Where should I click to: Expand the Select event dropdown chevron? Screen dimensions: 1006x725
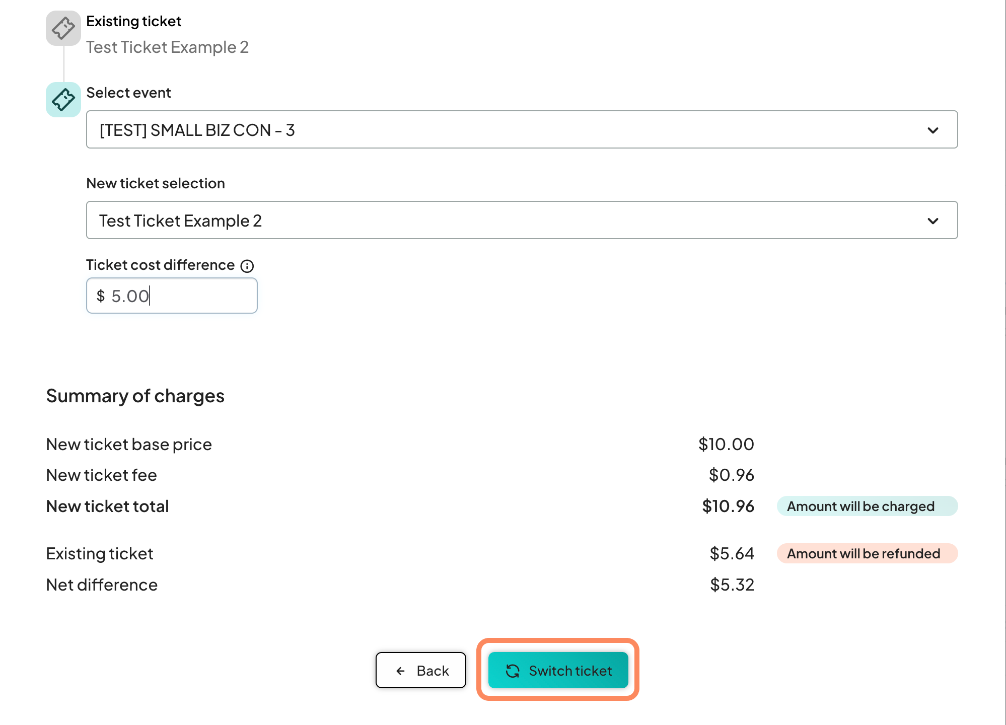[932, 130]
